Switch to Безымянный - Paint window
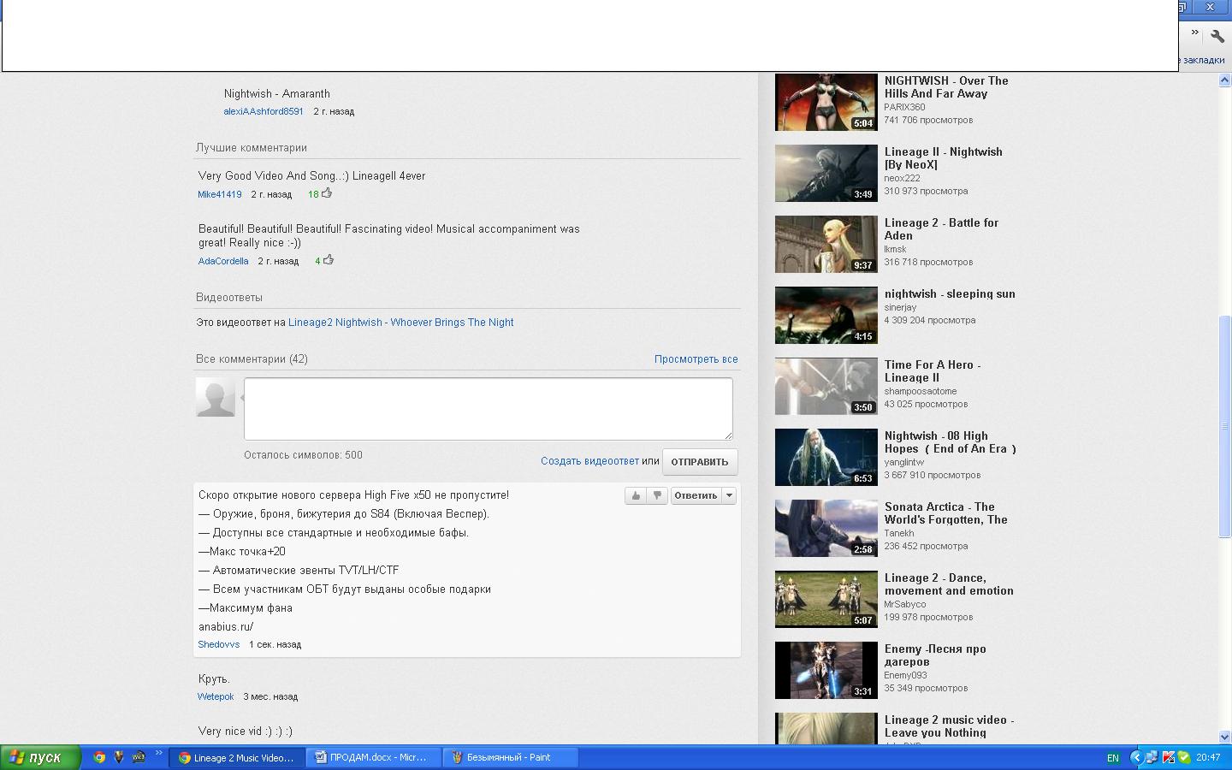The height and width of the screenshot is (770, 1232). [511, 757]
